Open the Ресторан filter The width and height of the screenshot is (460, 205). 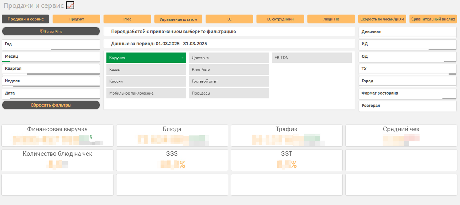[407, 106]
